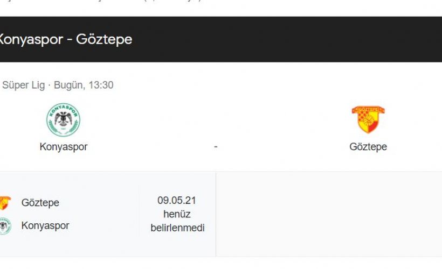The height and width of the screenshot is (269, 442).
Task: Click the large Göztepe crest logo
Action: pos(368,119)
